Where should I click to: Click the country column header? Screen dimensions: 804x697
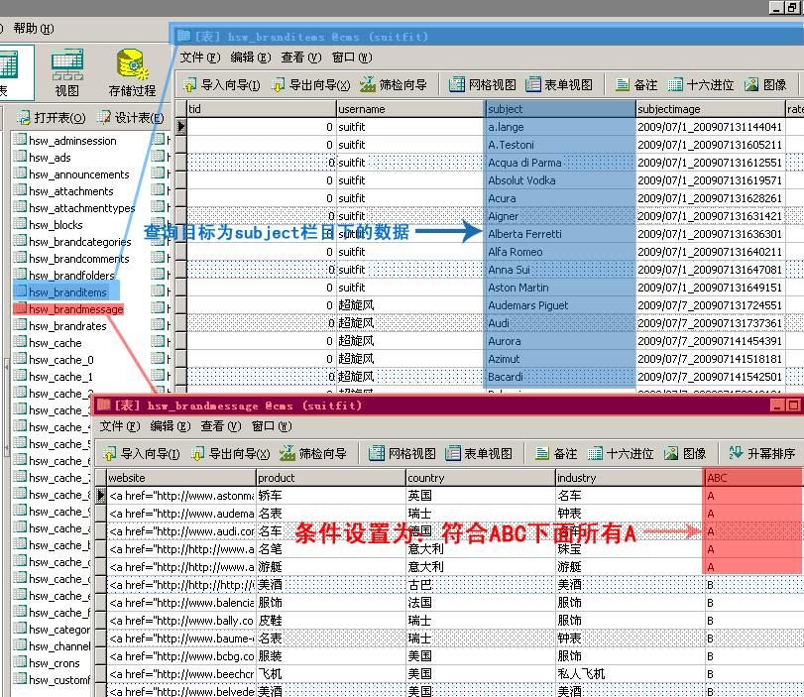tap(480, 478)
